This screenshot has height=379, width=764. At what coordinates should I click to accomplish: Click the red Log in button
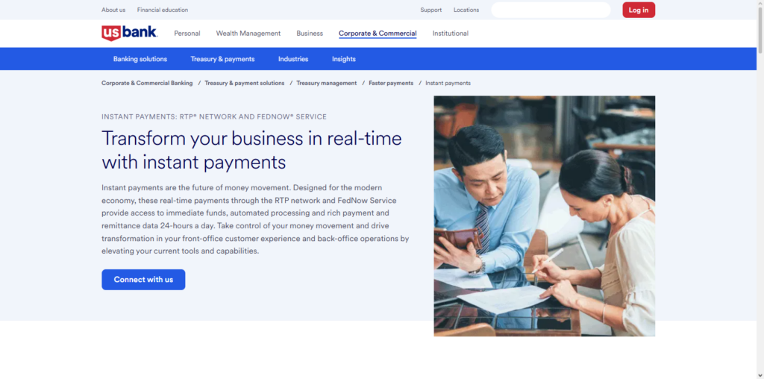coord(639,10)
